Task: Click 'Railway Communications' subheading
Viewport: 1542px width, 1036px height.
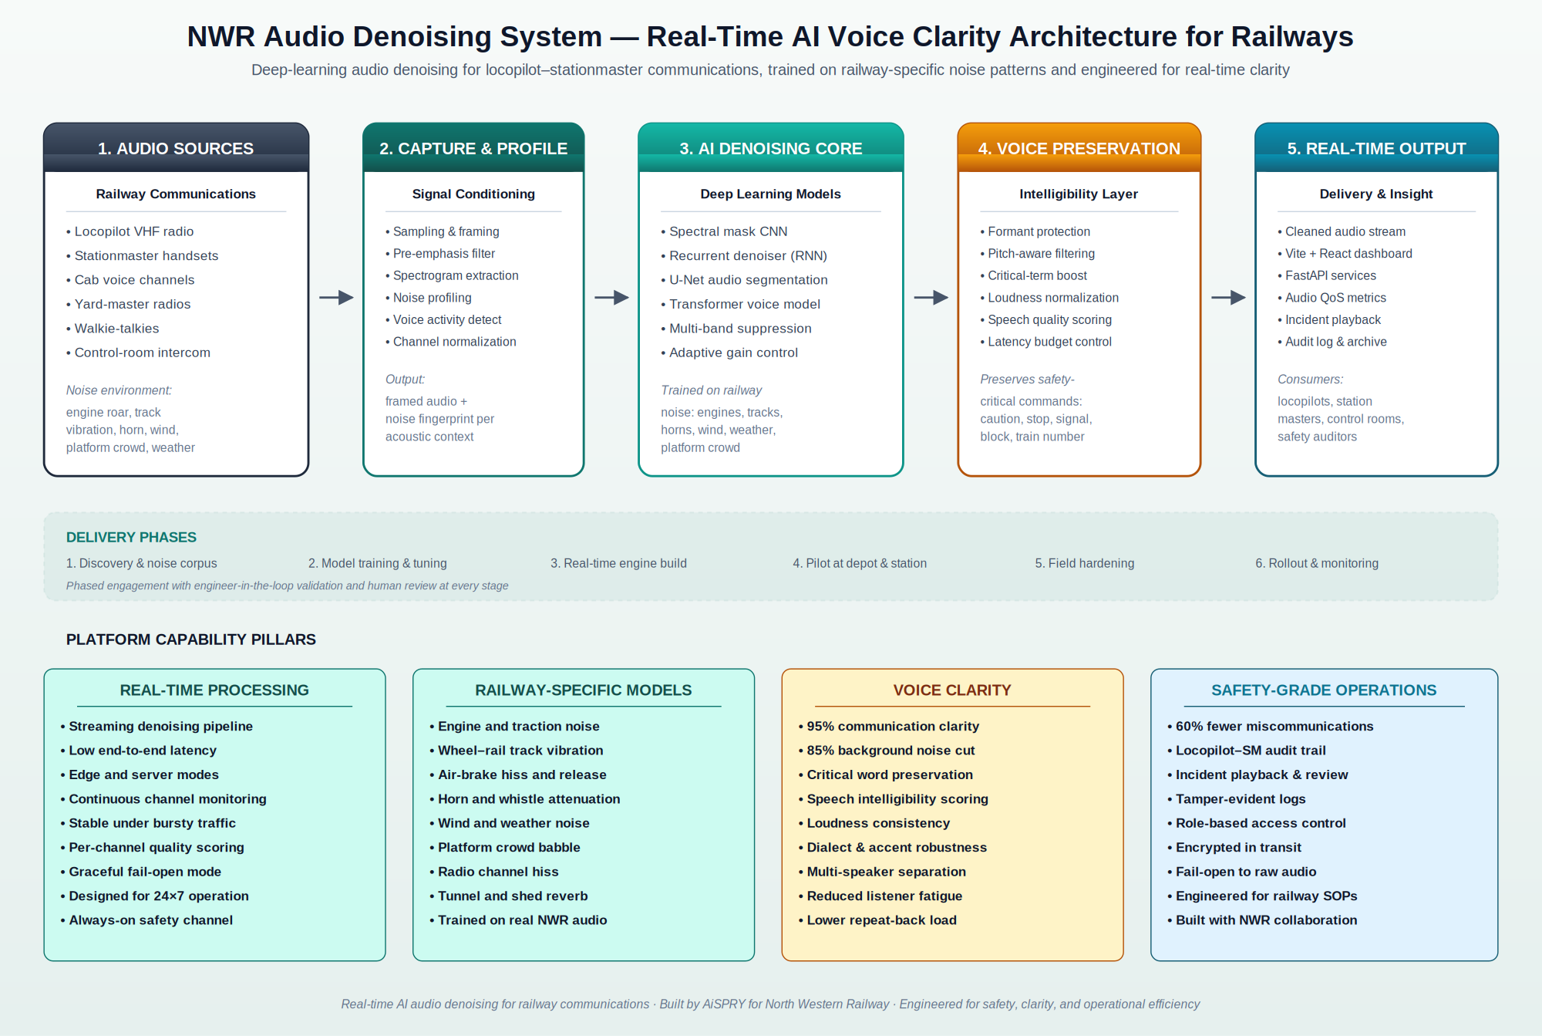Action: point(176,194)
